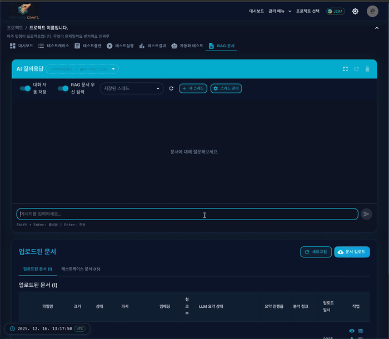Screen dimensions: 389x339
Task: Expand AI 질의응답 panel to fullscreen
Action: point(345,69)
